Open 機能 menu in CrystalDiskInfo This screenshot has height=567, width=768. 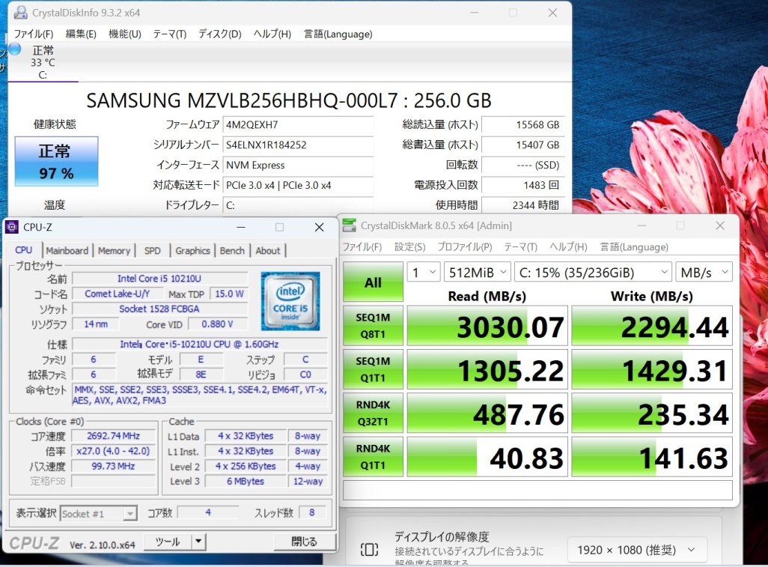pyautogui.click(x=125, y=34)
